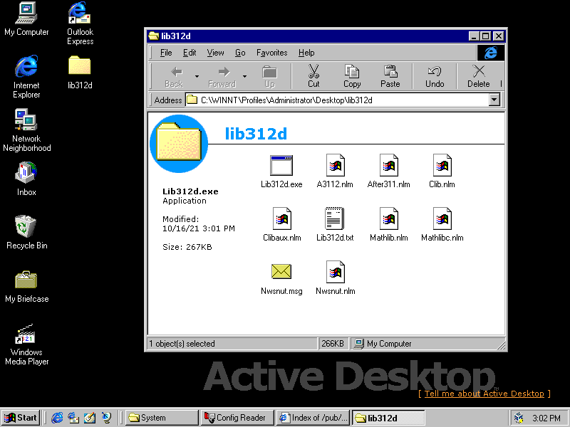Click the Undo toolbar button
Image resolution: width=570 pixels, height=427 pixels.
(435, 76)
